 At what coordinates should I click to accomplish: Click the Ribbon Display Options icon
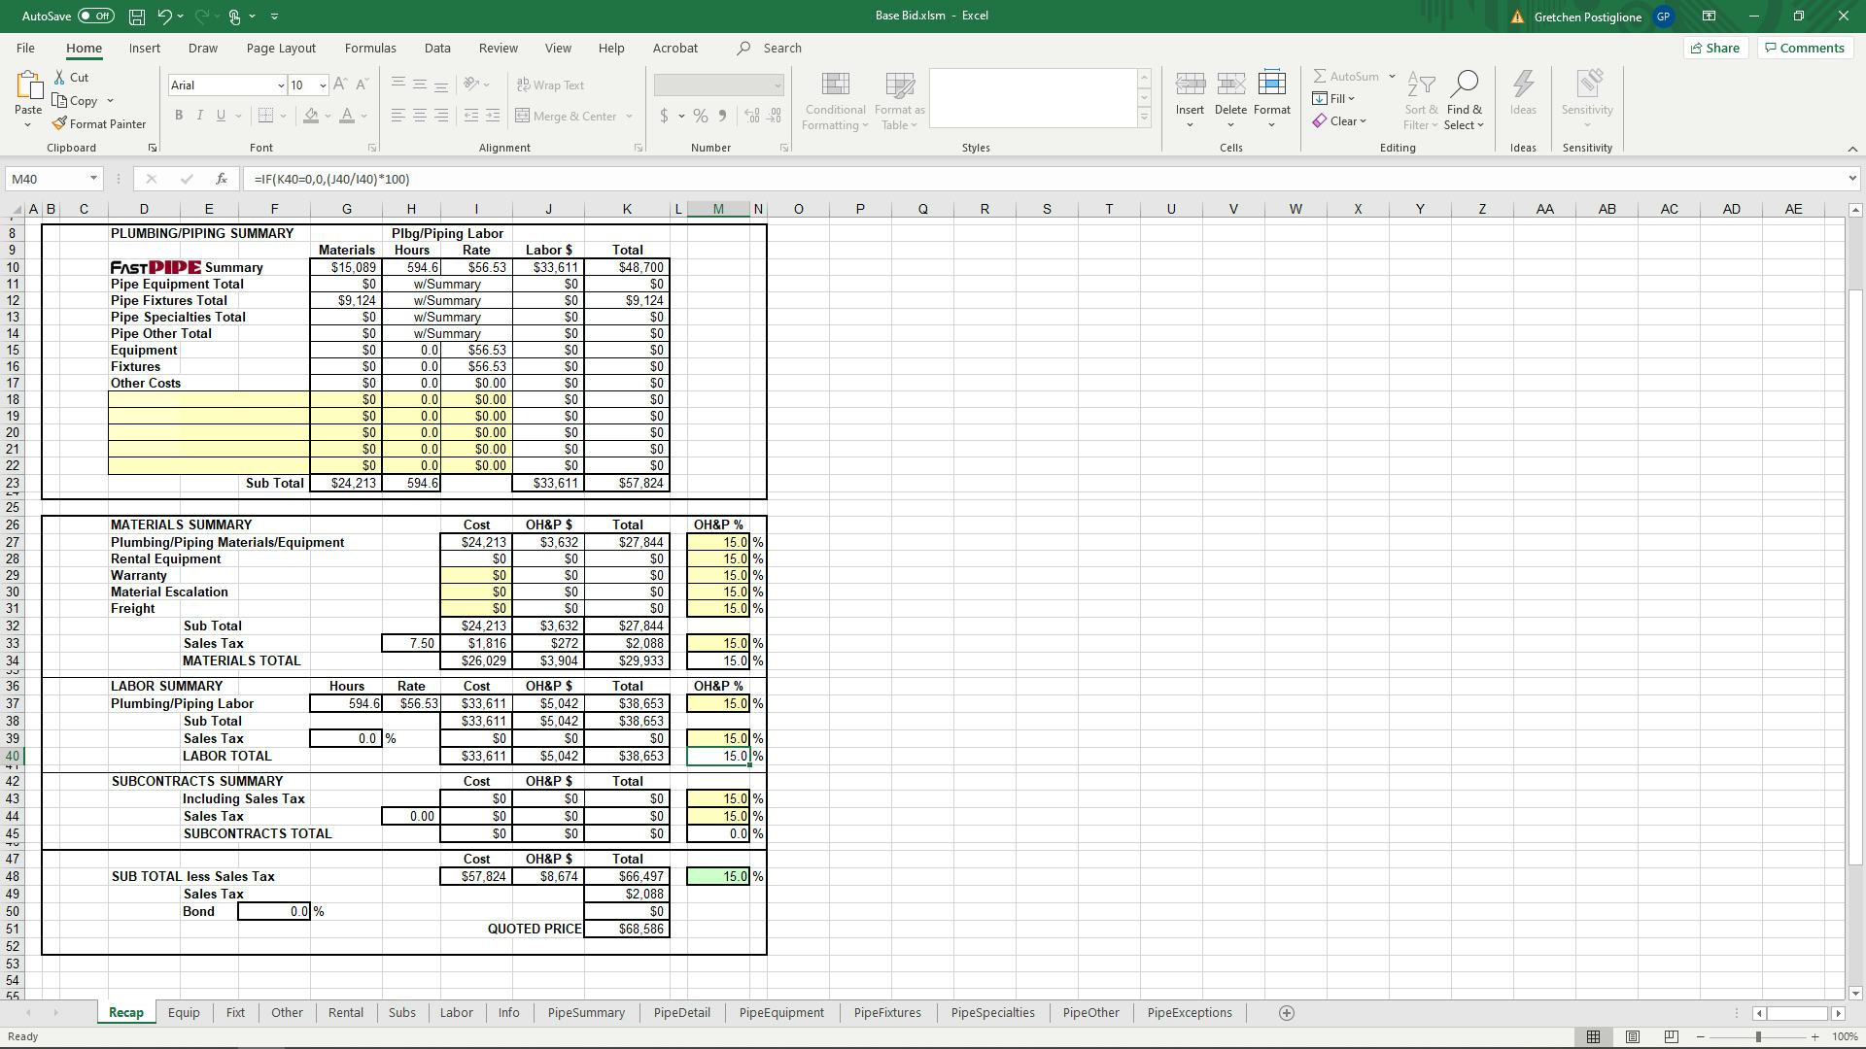(x=1709, y=17)
